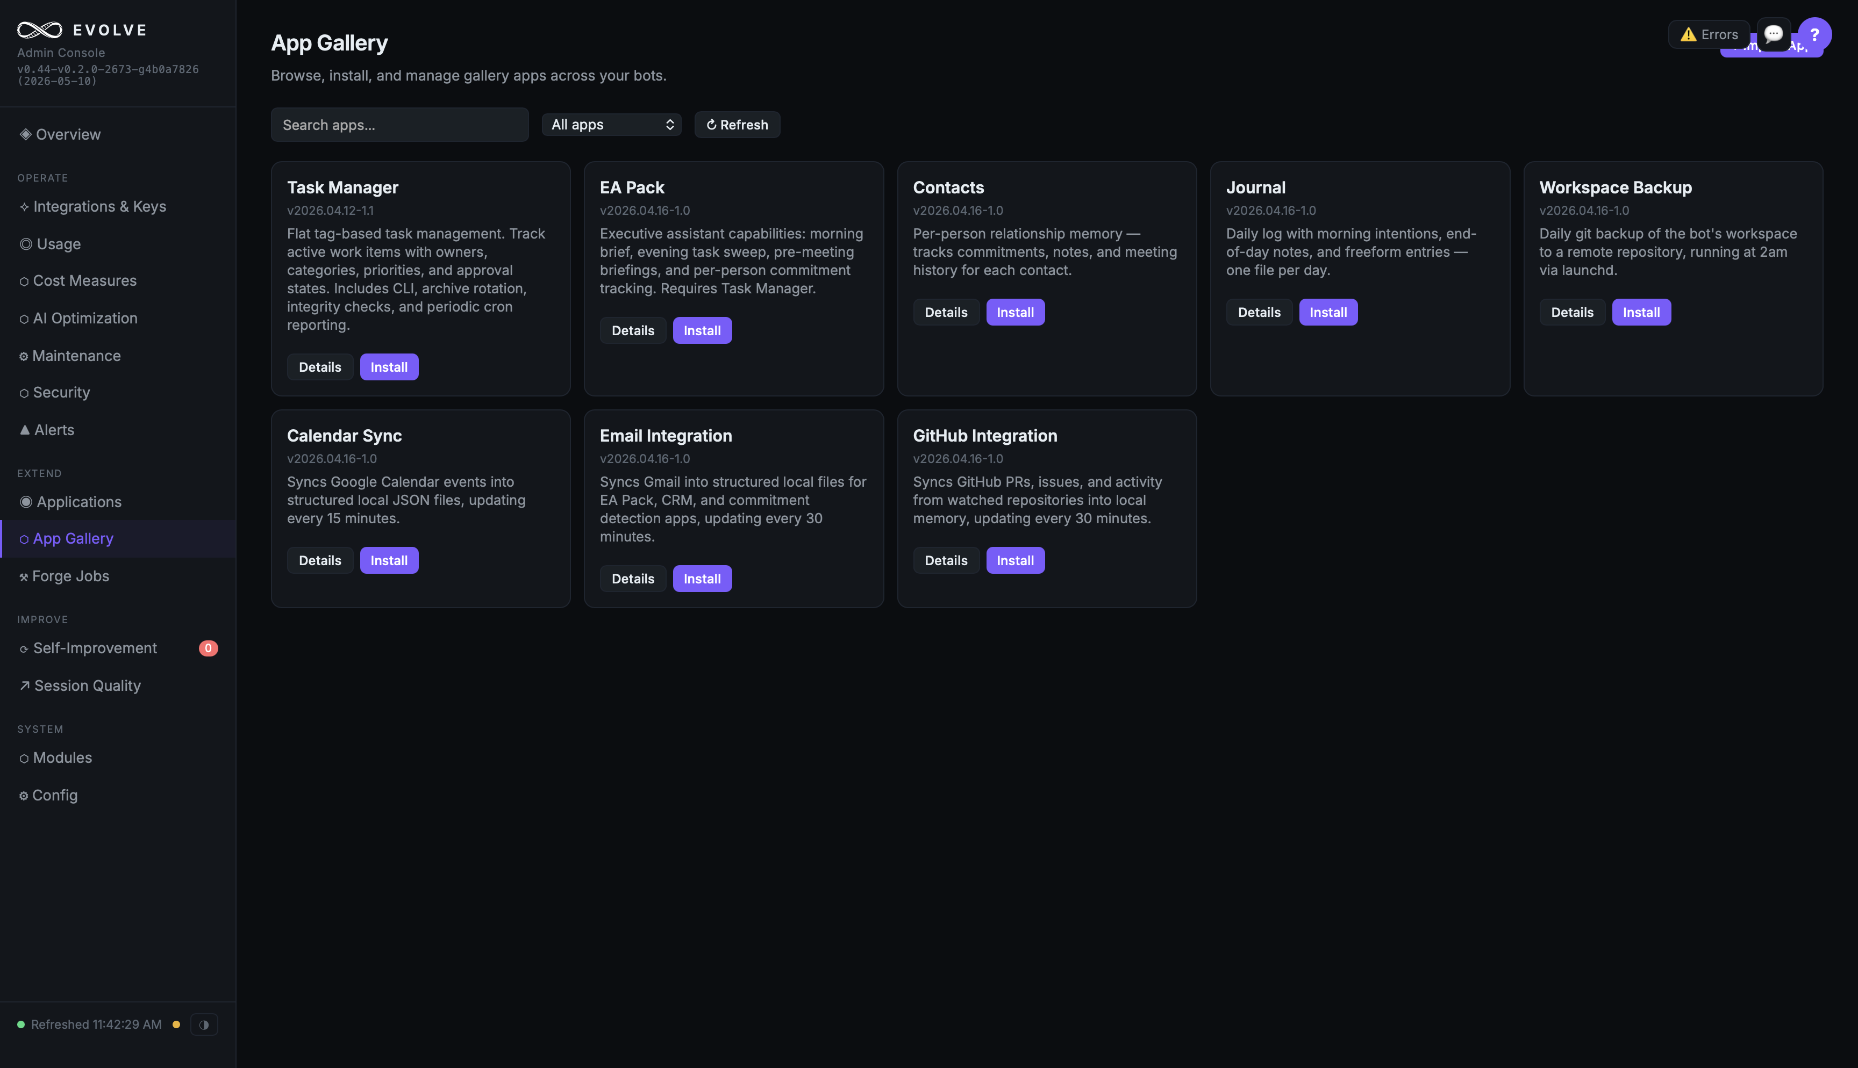Click the App Gallery page heading
The height and width of the screenshot is (1068, 1858).
coord(330,42)
